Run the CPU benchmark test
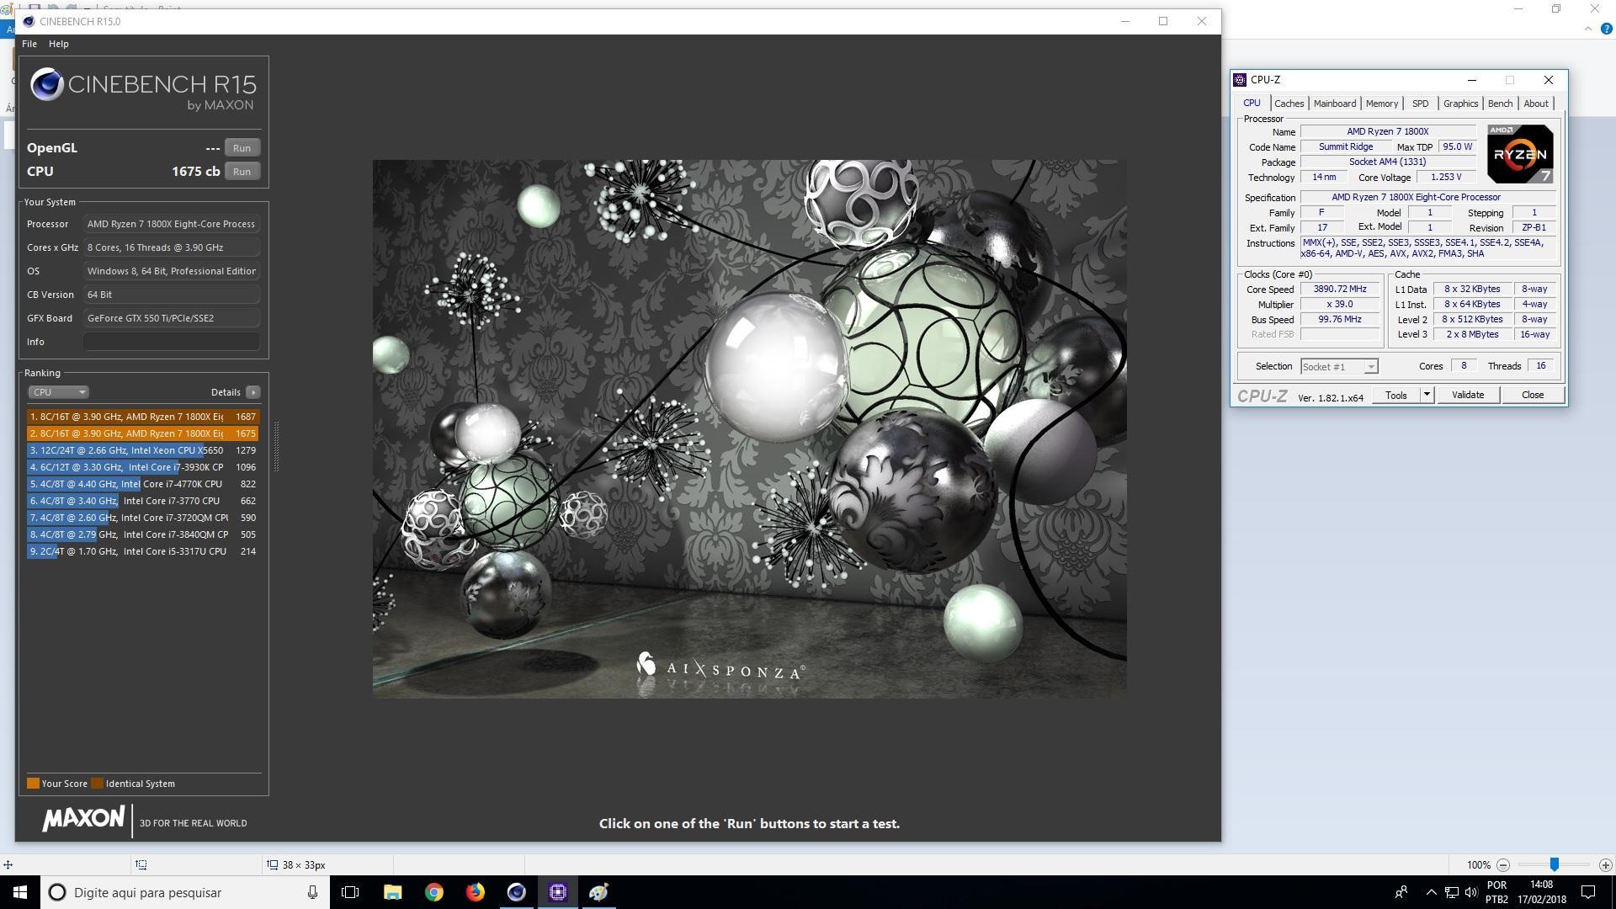Image resolution: width=1616 pixels, height=909 pixels. click(x=242, y=171)
